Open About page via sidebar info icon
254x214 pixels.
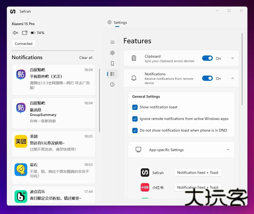tap(112, 85)
